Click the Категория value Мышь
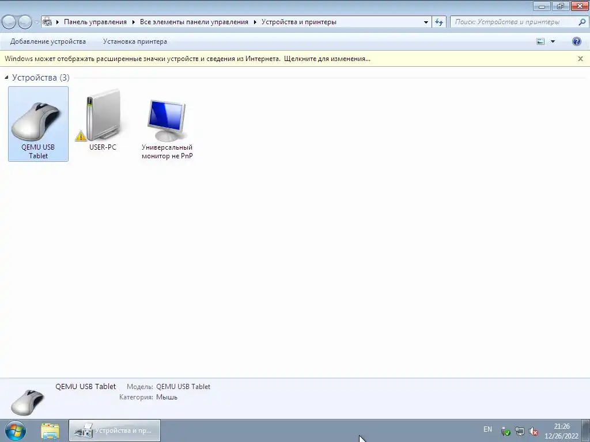The image size is (590, 442). point(167,397)
